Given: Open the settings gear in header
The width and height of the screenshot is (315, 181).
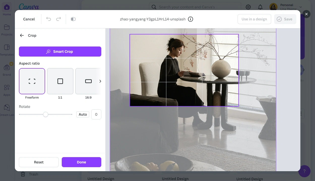Looking at the screenshot, I should point(248,7).
